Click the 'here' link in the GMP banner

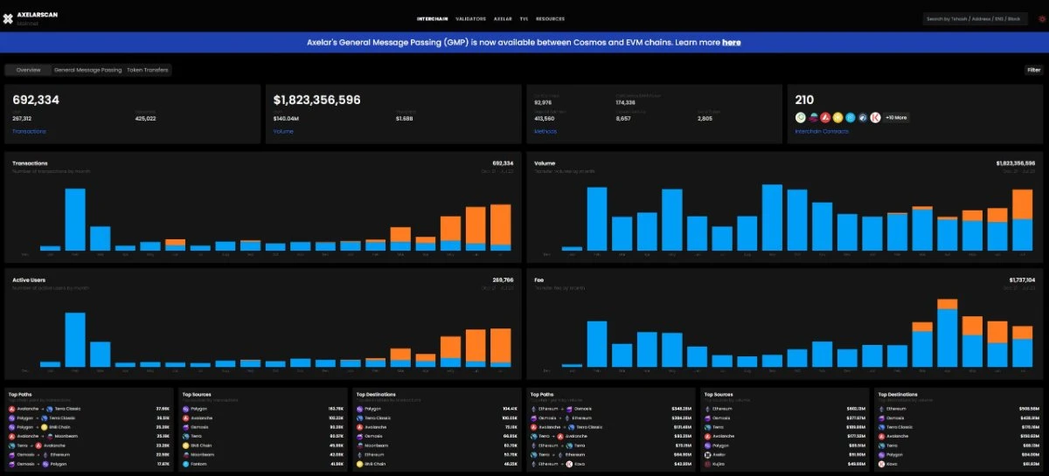pyautogui.click(x=732, y=42)
